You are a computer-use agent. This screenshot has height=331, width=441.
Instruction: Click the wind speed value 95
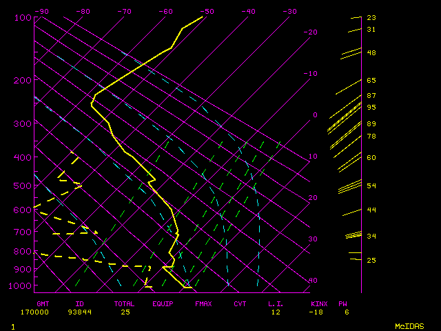coord(371,108)
